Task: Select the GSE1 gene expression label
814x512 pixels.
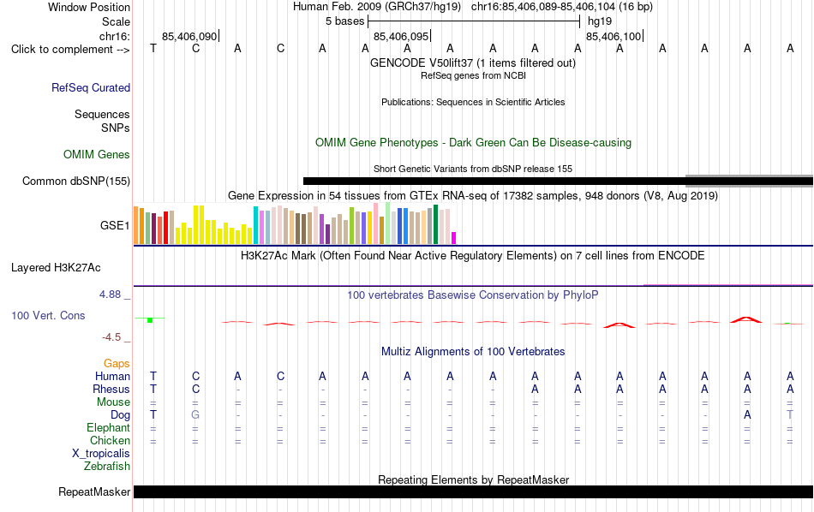Action: pyautogui.click(x=115, y=225)
